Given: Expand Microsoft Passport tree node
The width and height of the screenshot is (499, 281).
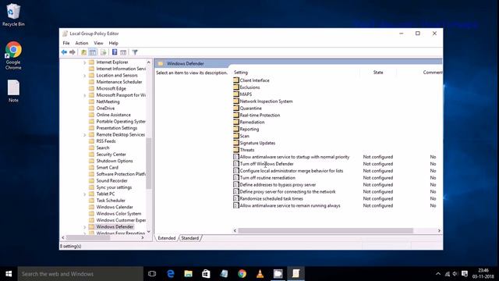Looking at the screenshot, I should click(x=85, y=95).
